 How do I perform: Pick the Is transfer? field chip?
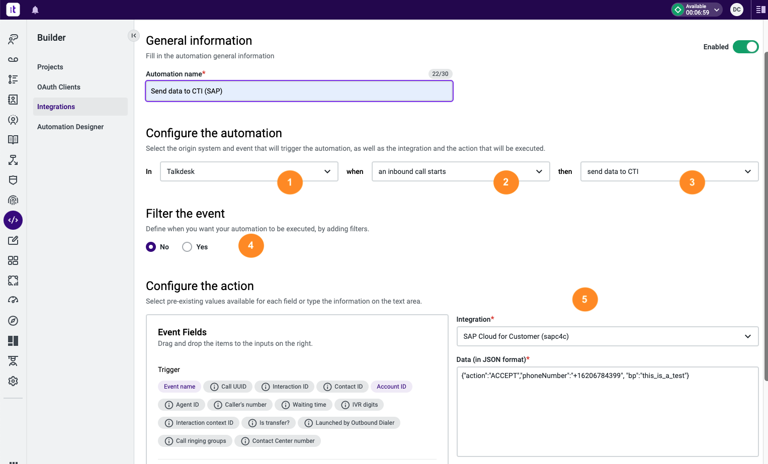click(269, 423)
